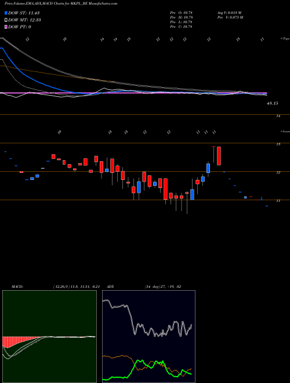Click the 'Pre O: 10.78' value
This screenshot has height=383, width=290.
tap(181, 12)
